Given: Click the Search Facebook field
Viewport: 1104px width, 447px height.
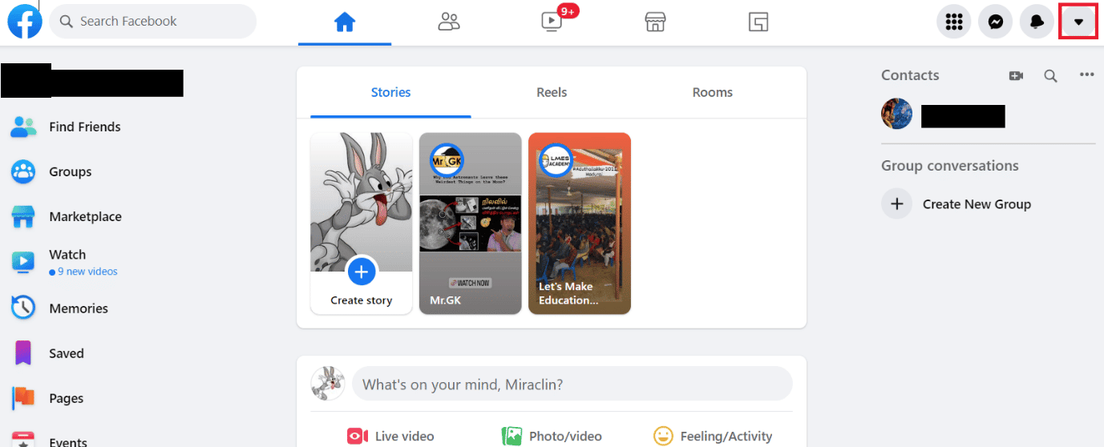Looking at the screenshot, I should tap(153, 22).
